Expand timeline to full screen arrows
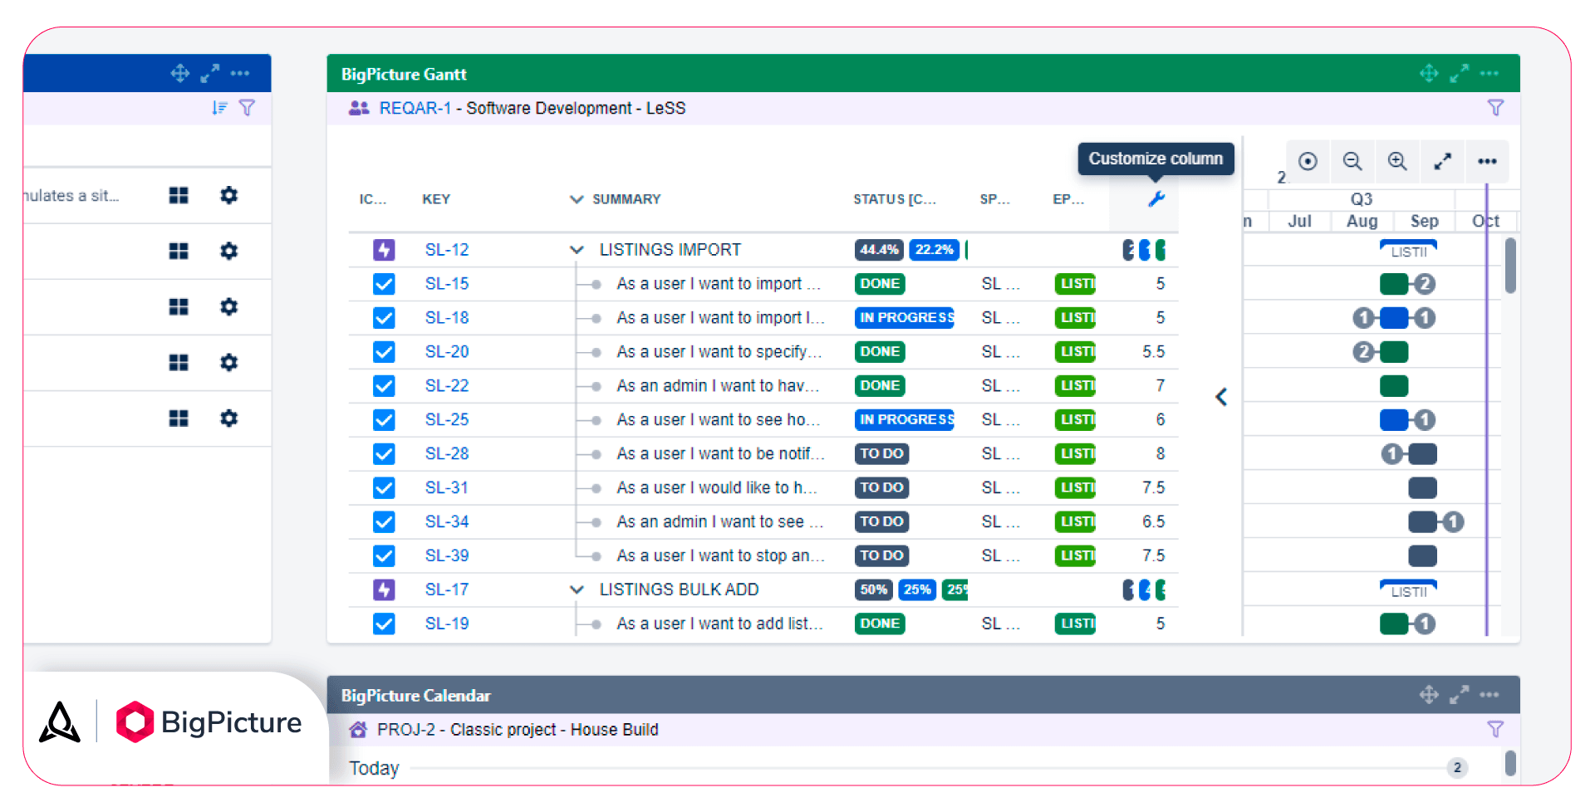The height and width of the screenshot is (812, 1595). pyautogui.click(x=1443, y=161)
